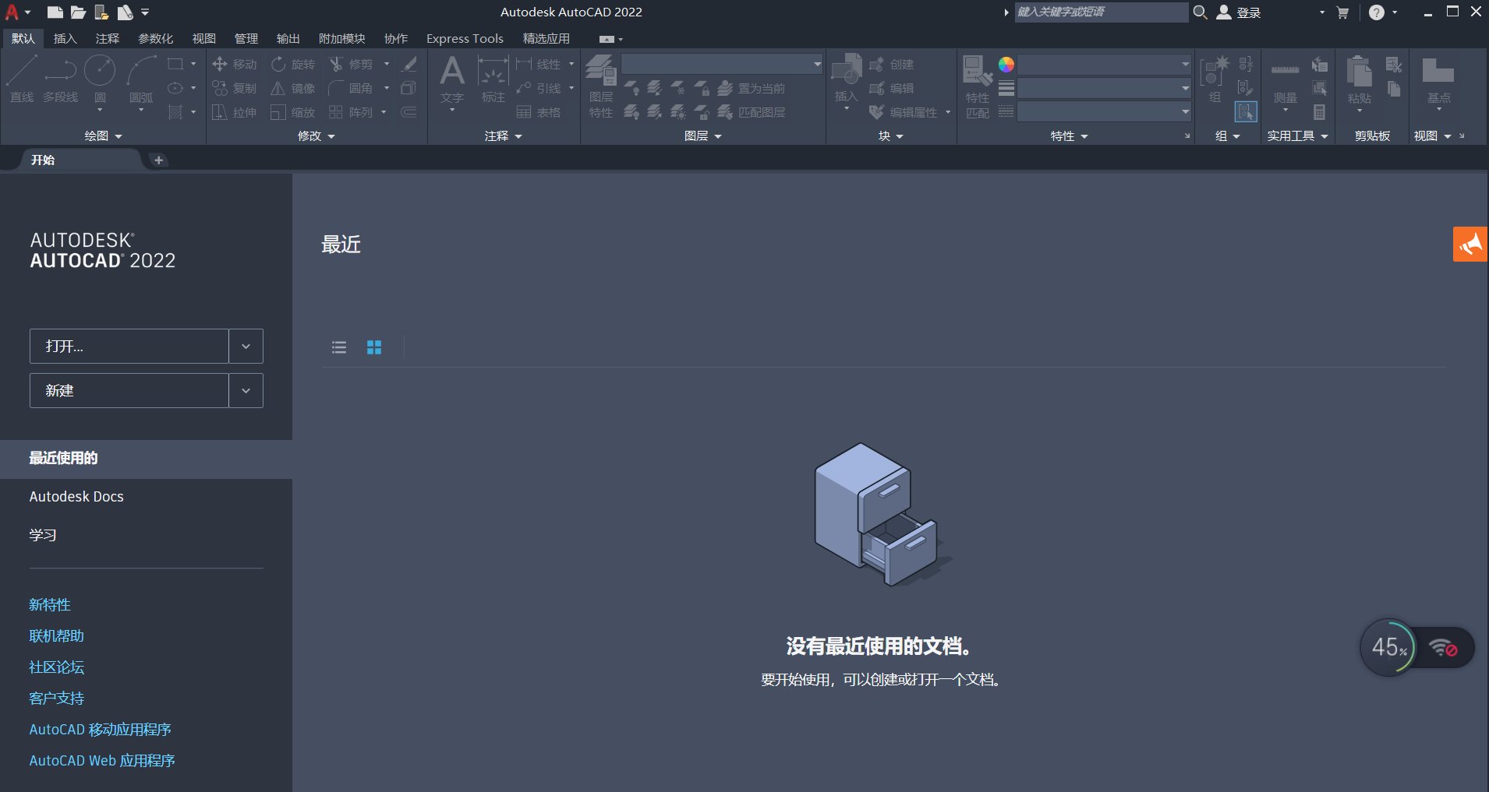The height and width of the screenshot is (792, 1489).
Task: Open the Parametric (参数化) ribbon tab
Action: point(155,38)
